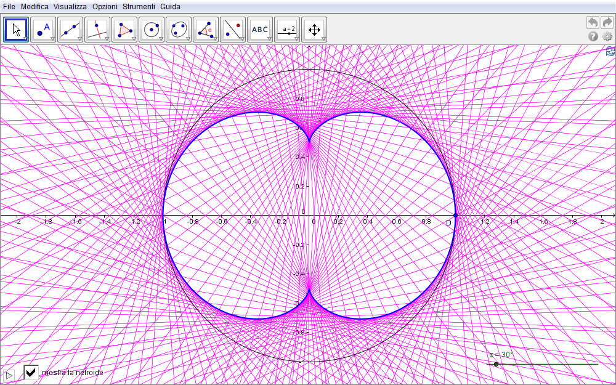Screen dimensions: 616x385
Task: Open the Strumenti menu
Action: (x=139, y=7)
